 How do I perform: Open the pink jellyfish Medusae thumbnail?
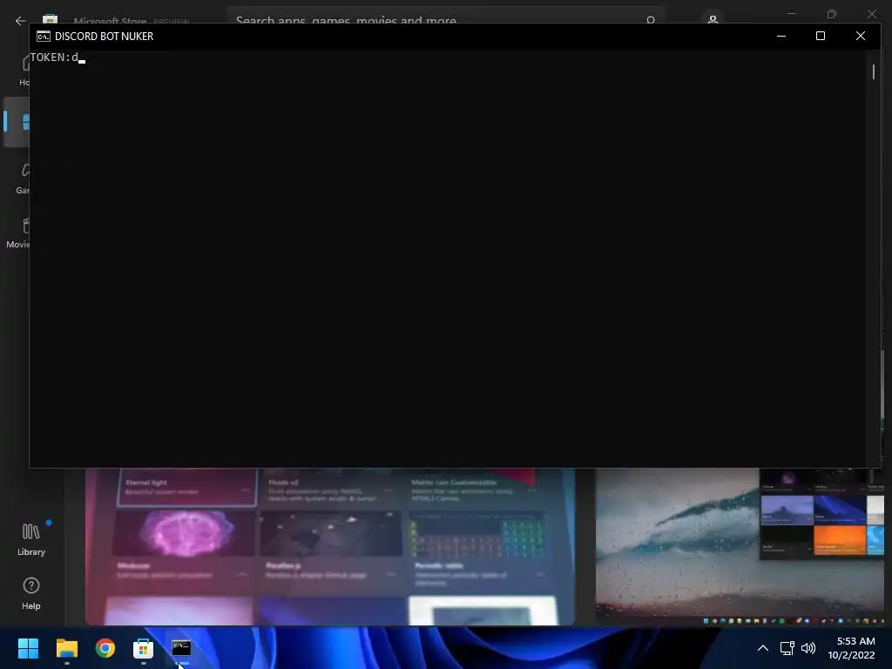coord(185,533)
